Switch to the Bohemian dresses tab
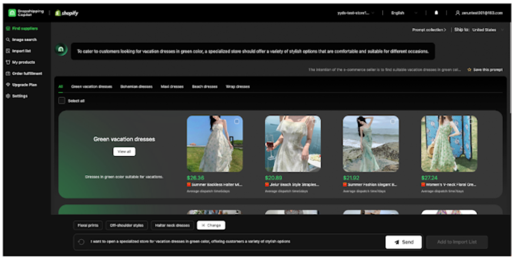This screenshot has width=514, height=258. coord(136,86)
